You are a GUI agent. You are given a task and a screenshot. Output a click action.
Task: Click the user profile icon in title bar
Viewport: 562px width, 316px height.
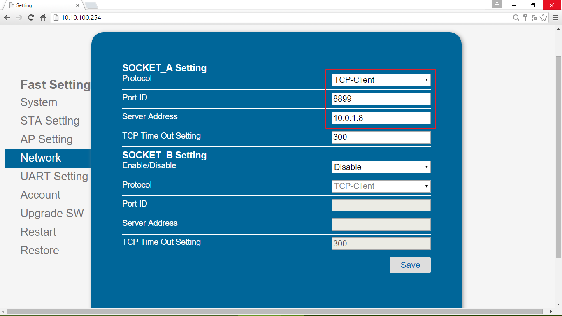click(497, 4)
